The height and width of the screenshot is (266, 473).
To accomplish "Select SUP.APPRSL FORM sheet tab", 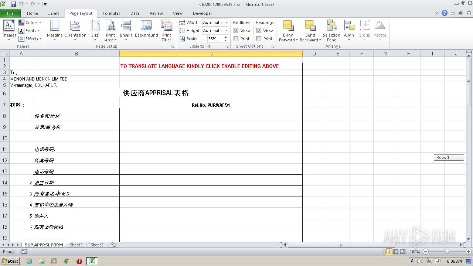I will pyautogui.click(x=44, y=245).
